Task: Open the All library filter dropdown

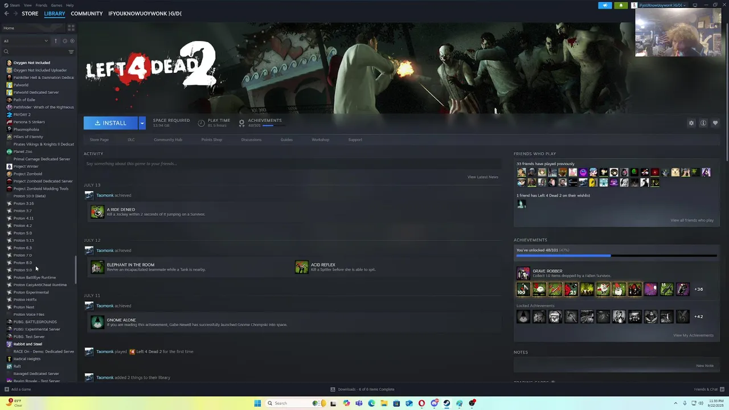Action: coord(26,41)
